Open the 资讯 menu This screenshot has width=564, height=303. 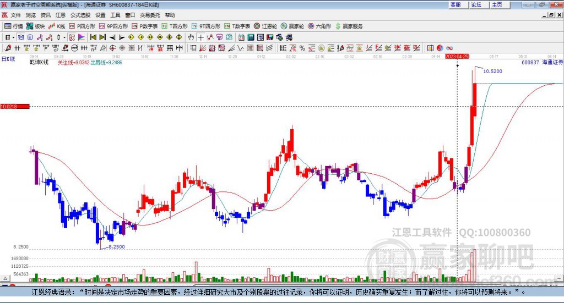coord(45,15)
